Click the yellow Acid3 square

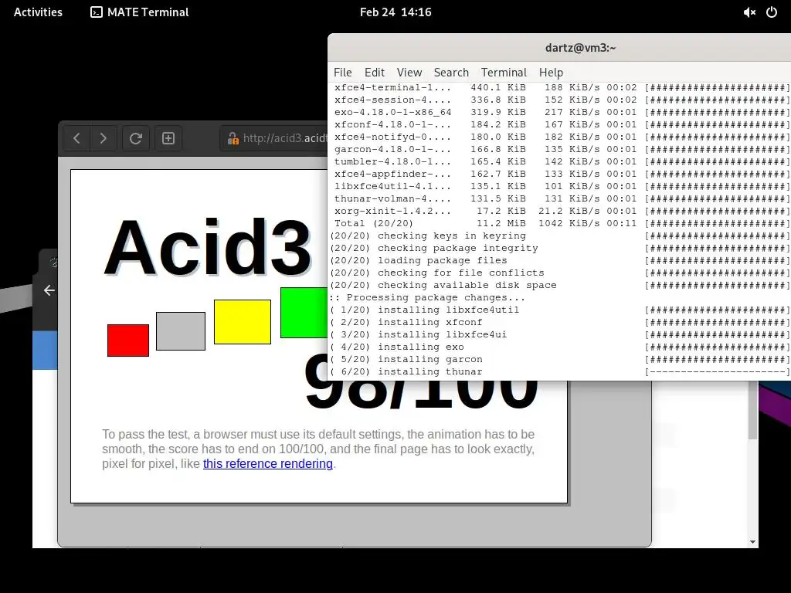click(242, 322)
